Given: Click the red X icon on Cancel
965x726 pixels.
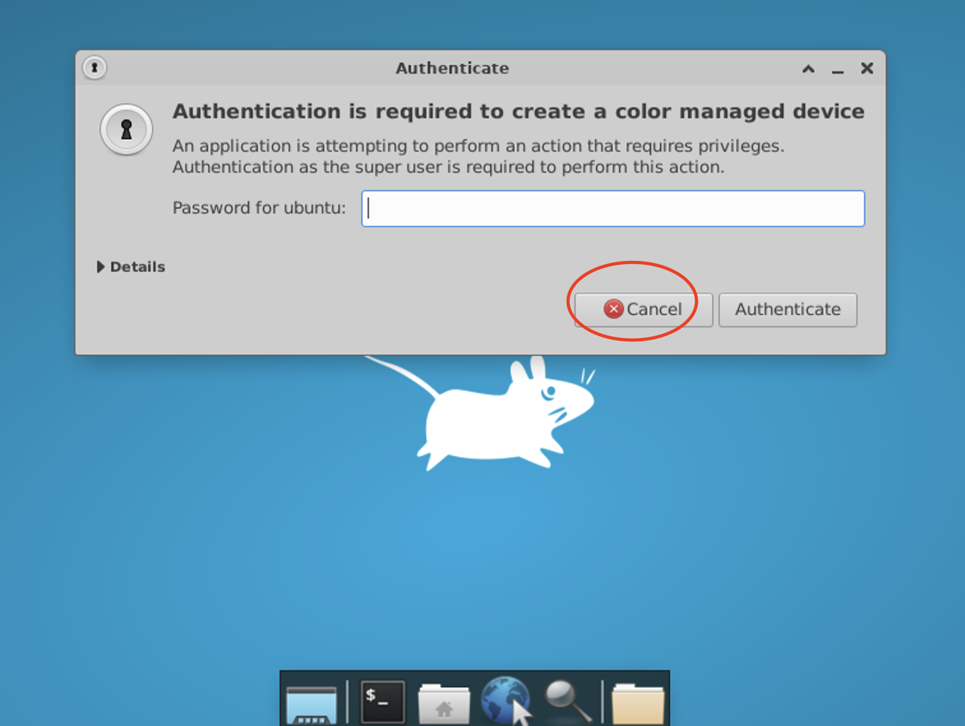Looking at the screenshot, I should click(x=613, y=309).
